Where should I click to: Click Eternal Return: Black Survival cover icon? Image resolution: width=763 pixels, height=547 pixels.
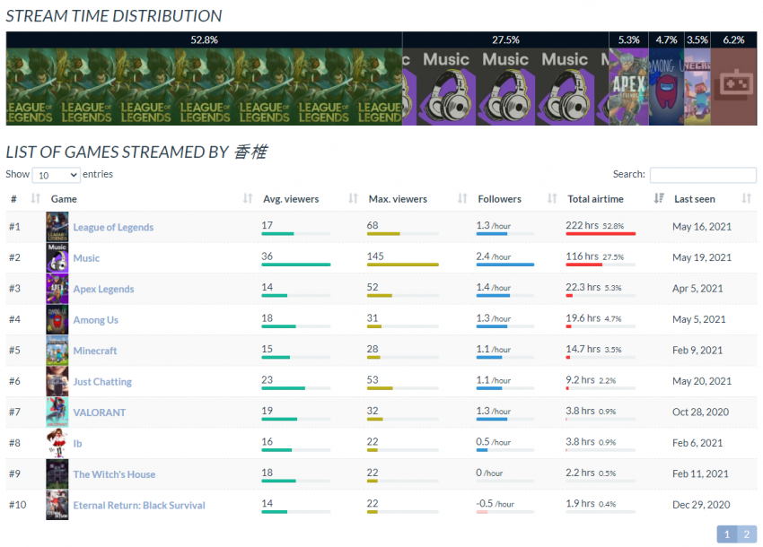coord(57,505)
